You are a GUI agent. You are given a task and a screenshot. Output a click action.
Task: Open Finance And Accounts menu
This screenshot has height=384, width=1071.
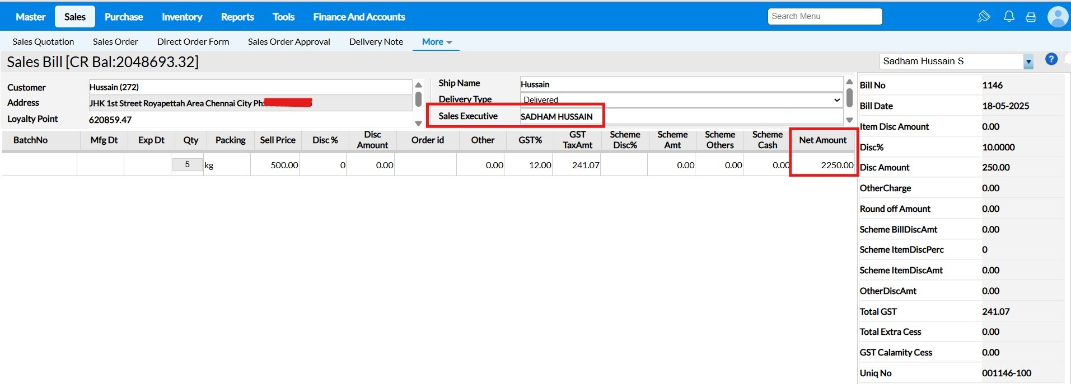coord(359,17)
